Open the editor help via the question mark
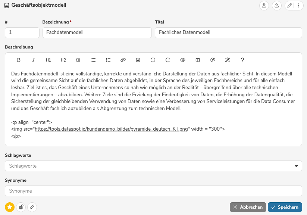The image size is (307, 215). [x=242, y=60]
